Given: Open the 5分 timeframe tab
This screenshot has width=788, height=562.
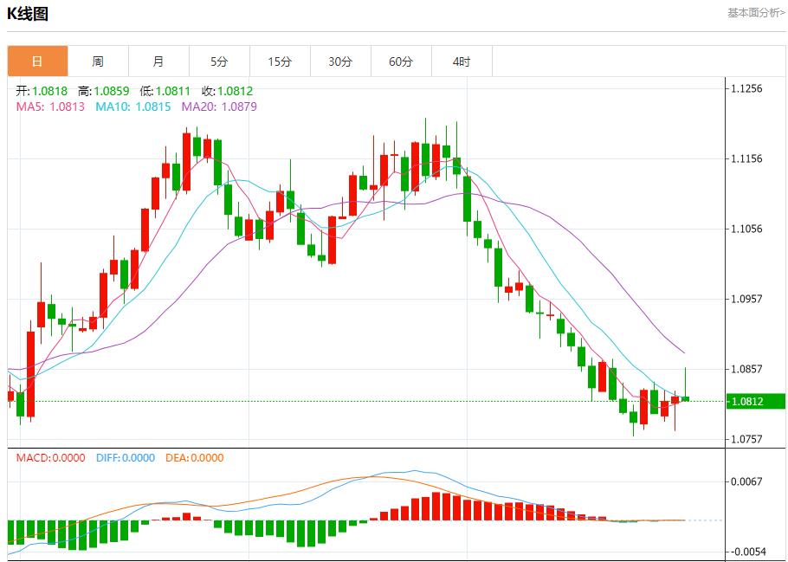Looking at the screenshot, I should pyautogui.click(x=219, y=61).
